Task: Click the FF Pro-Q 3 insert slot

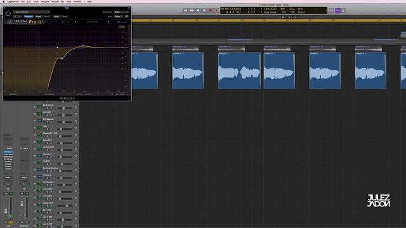Action: point(8,152)
